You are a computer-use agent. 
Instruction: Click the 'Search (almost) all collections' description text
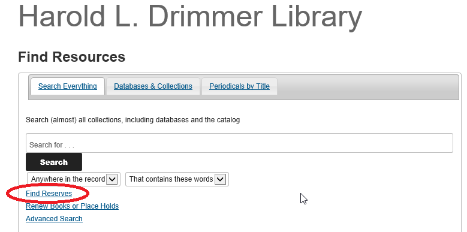pyautogui.click(x=133, y=120)
